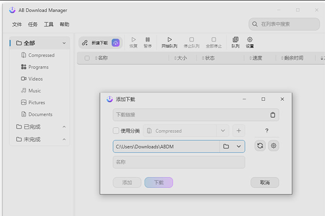This screenshot has height=216, width=325.
Task: Sort by 大小 column header
Action: (x=180, y=58)
